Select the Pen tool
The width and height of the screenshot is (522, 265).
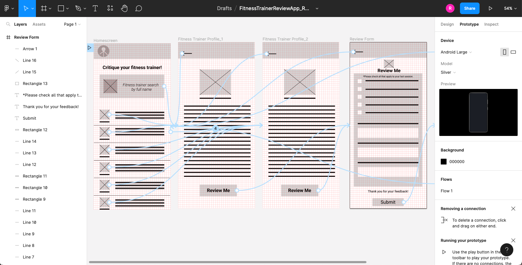[x=78, y=8]
